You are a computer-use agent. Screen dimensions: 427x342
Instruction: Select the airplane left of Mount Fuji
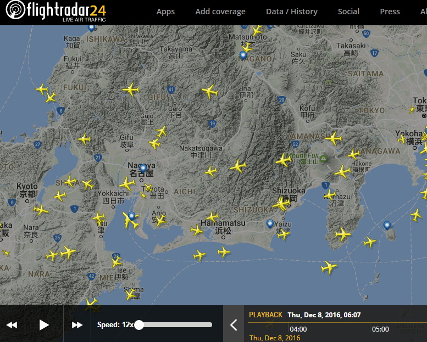pyautogui.click(x=284, y=160)
